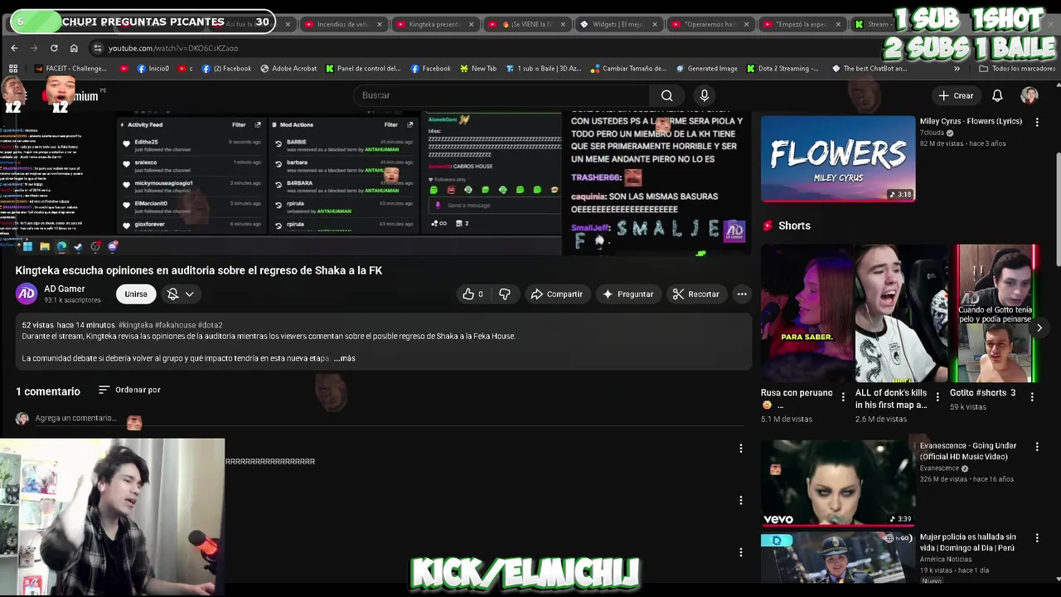The image size is (1061, 597).
Task: Open Dota 2 Streaming bookmark
Action: (783, 69)
